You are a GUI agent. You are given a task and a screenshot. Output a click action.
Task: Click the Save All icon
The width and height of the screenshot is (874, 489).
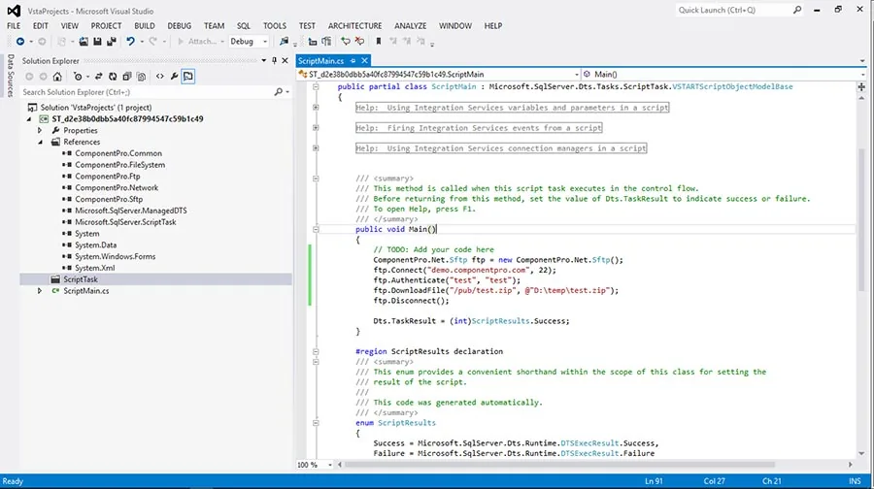tap(112, 41)
